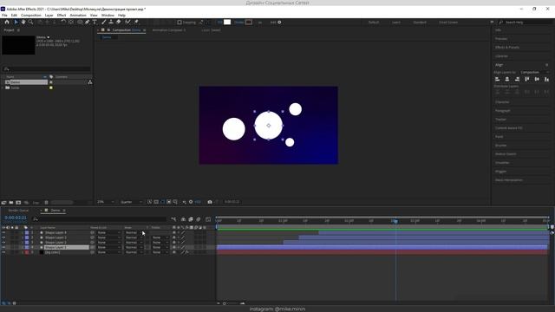Open blend Mode dropdown for layer 5
This screenshot has height=312, width=555.
(x=134, y=252)
